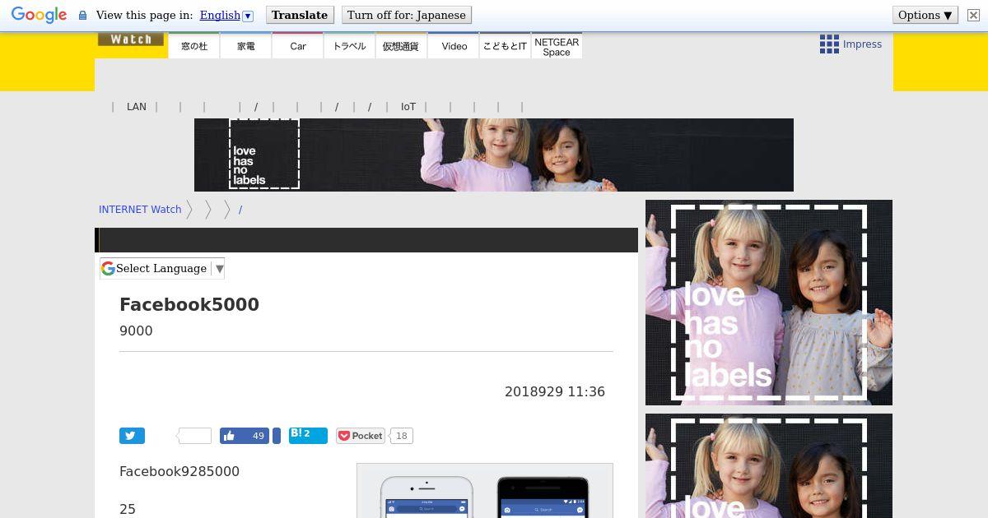The image size is (988, 518).
Task: Share the article via Twitter button
Action: point(132,436)
